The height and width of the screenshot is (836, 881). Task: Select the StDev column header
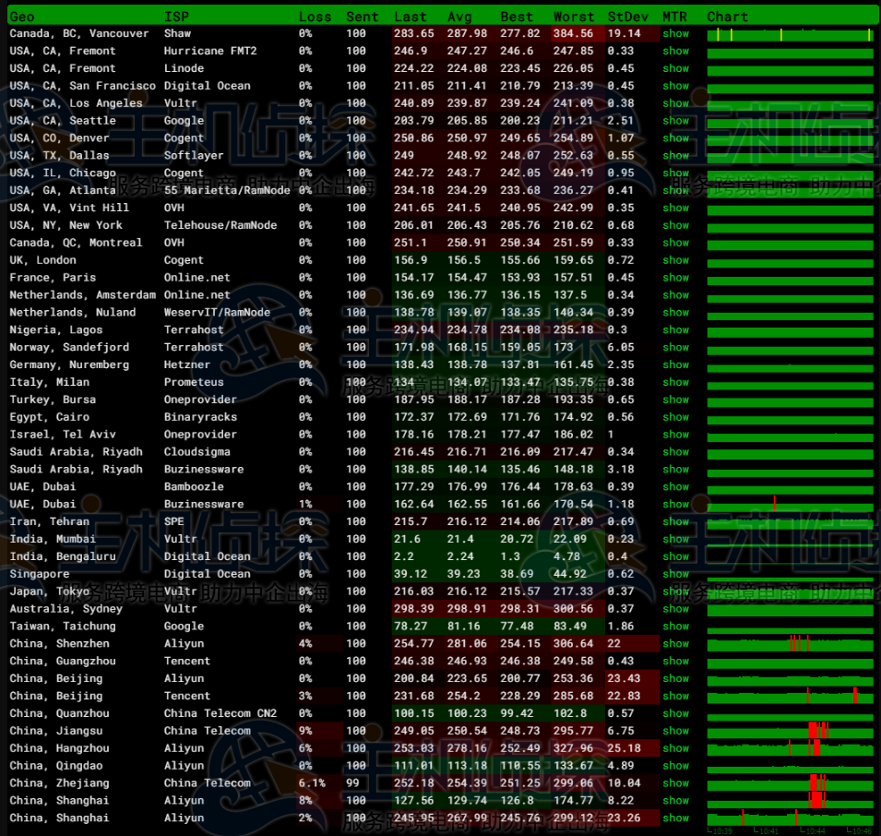(627, 17)
